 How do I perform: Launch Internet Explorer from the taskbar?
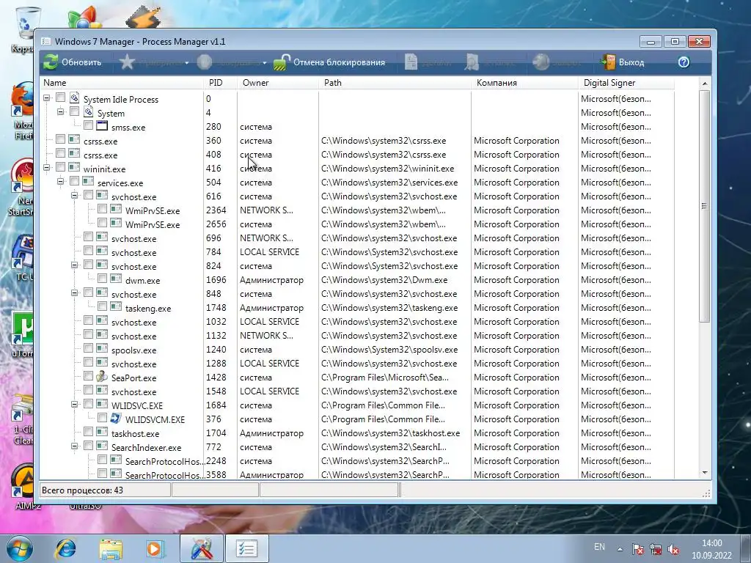(x=65, y=548)
